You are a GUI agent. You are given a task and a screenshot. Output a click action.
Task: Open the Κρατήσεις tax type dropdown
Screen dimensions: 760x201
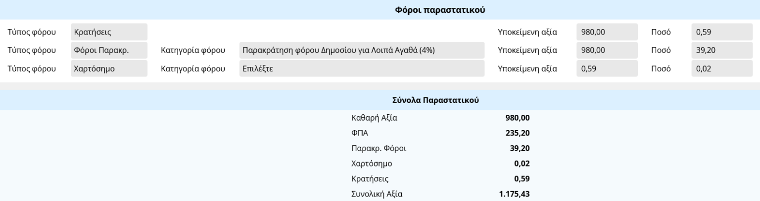point(109,33)
